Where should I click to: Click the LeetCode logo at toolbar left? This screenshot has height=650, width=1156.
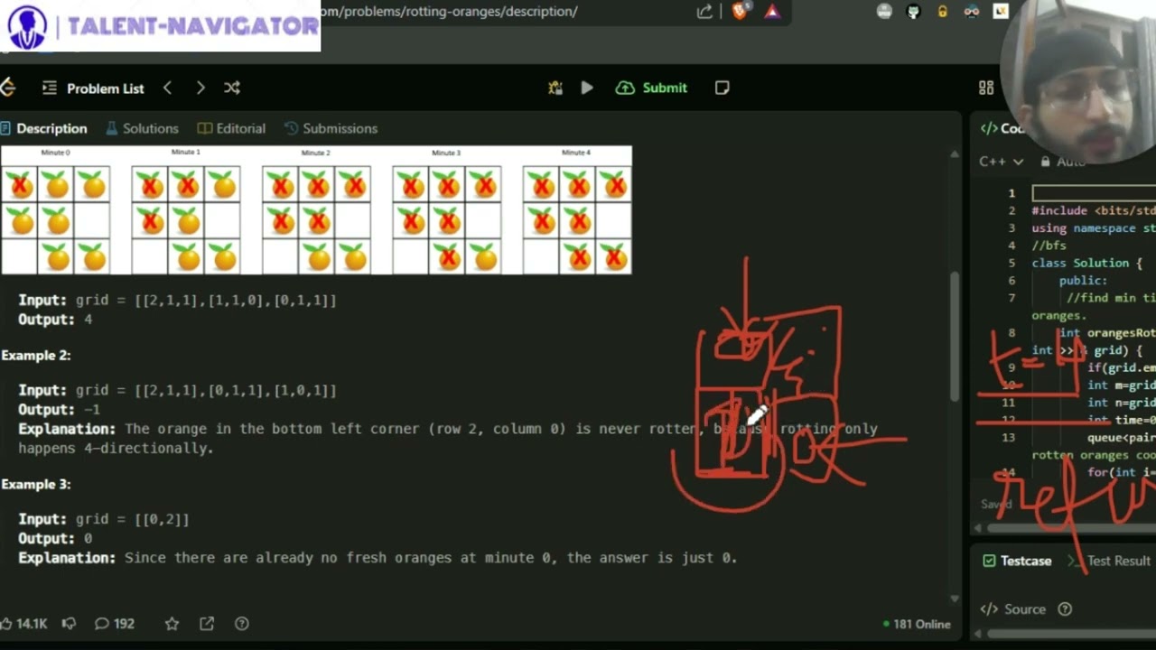pos(8,88)
